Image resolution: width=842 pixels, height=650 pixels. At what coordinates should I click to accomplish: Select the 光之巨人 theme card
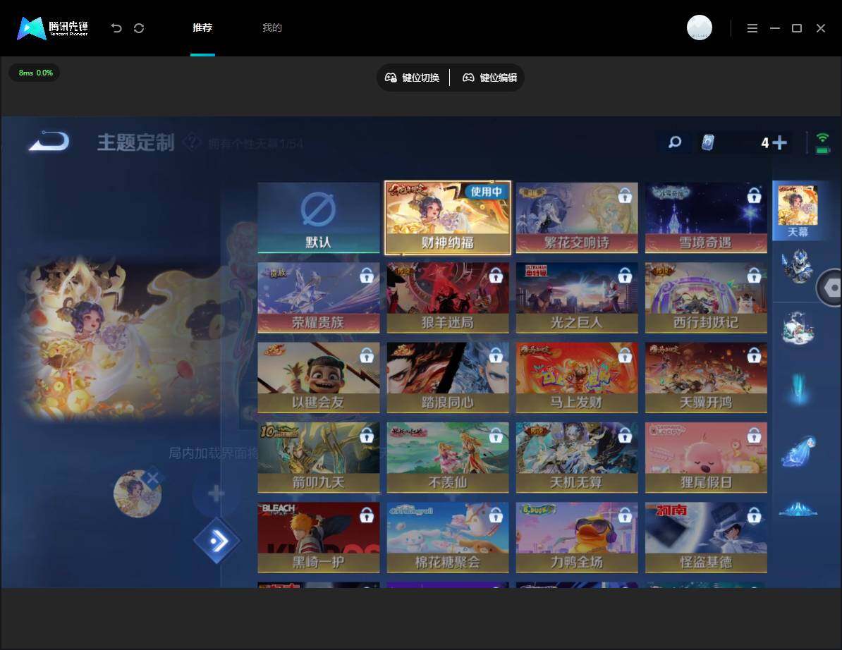click(x=577, y=298)
